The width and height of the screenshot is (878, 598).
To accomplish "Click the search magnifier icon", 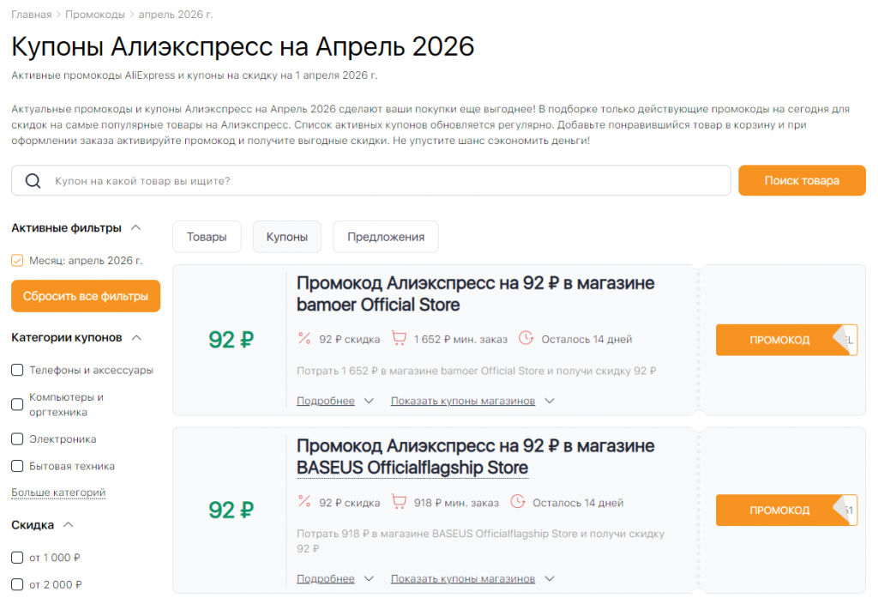I will click(x=34, y=180).
